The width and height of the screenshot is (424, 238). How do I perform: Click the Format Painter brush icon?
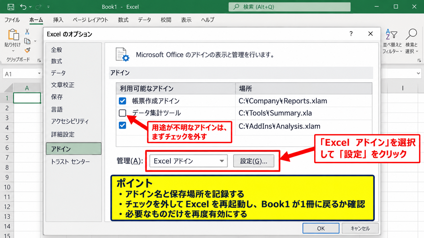coord(27,50)
